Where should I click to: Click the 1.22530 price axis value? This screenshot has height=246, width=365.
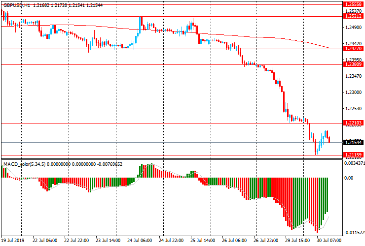click(x=354, y=108)
